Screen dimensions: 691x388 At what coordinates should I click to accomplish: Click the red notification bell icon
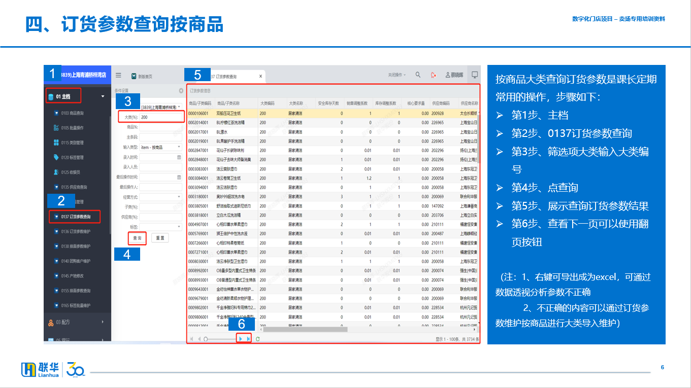tap(433, 75)
